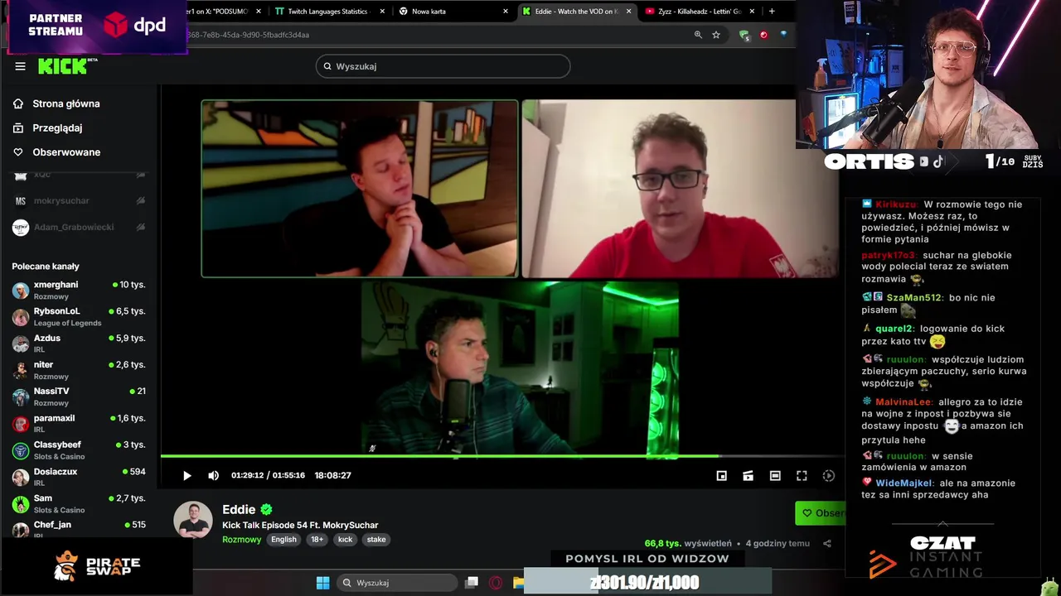Viewport: 1061px width, 596px height.
Task: Open the Eddie channel name link
Action: tap(239, 509)
